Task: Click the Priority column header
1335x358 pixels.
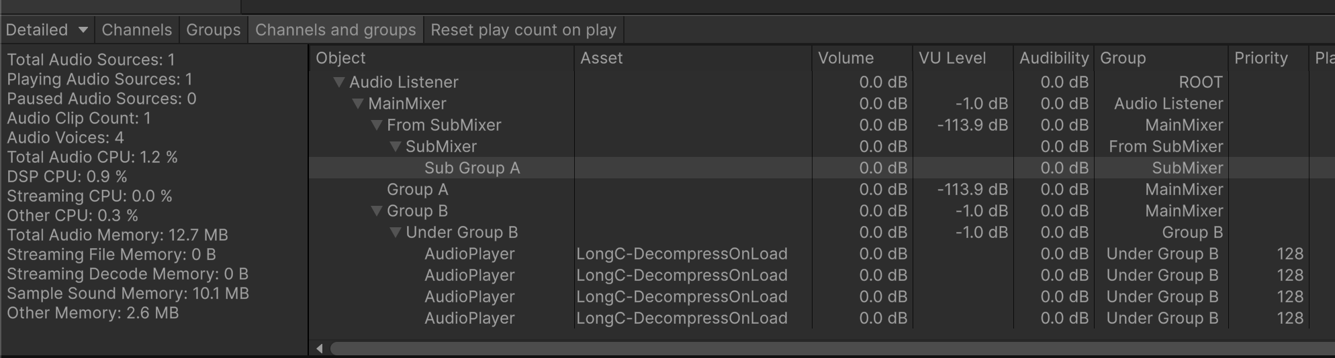Action: pos(1260,58)
